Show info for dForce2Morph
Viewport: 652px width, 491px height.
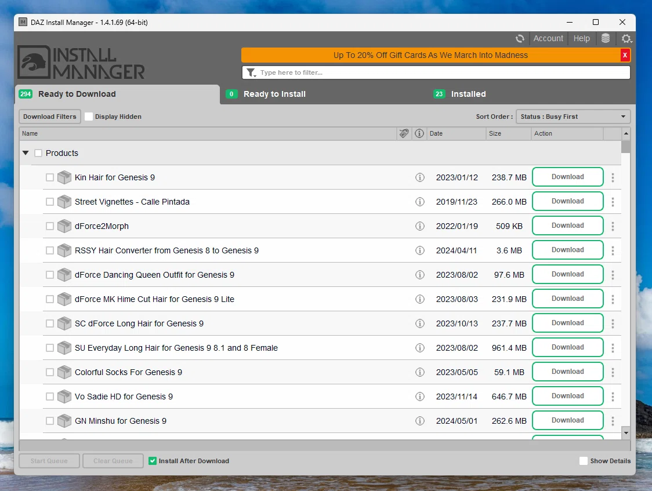coord(420,226)
